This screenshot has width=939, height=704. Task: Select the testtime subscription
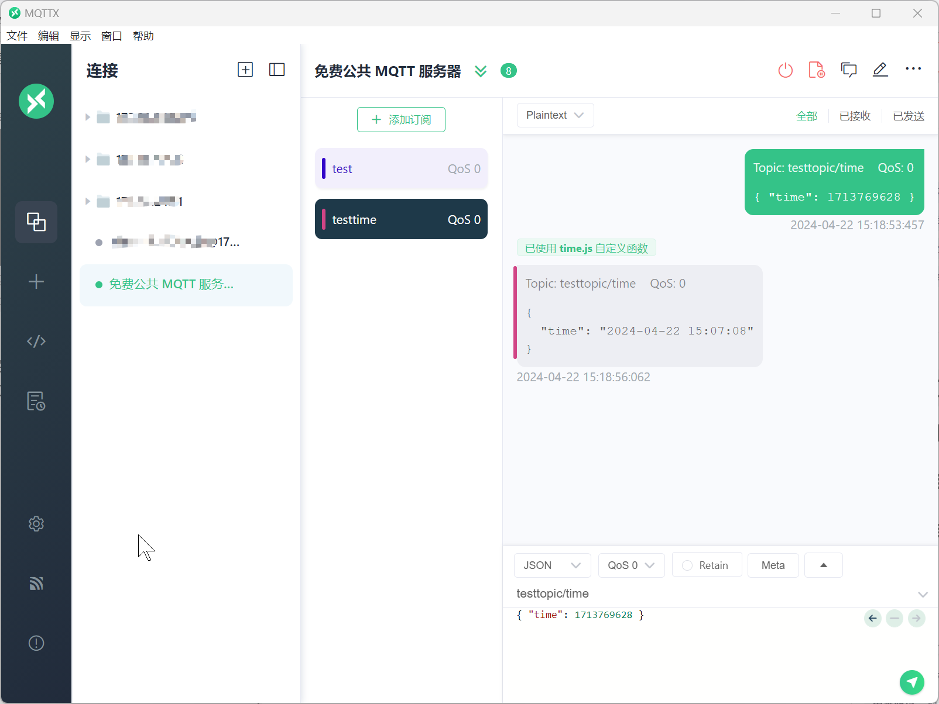tap(401, 219)
